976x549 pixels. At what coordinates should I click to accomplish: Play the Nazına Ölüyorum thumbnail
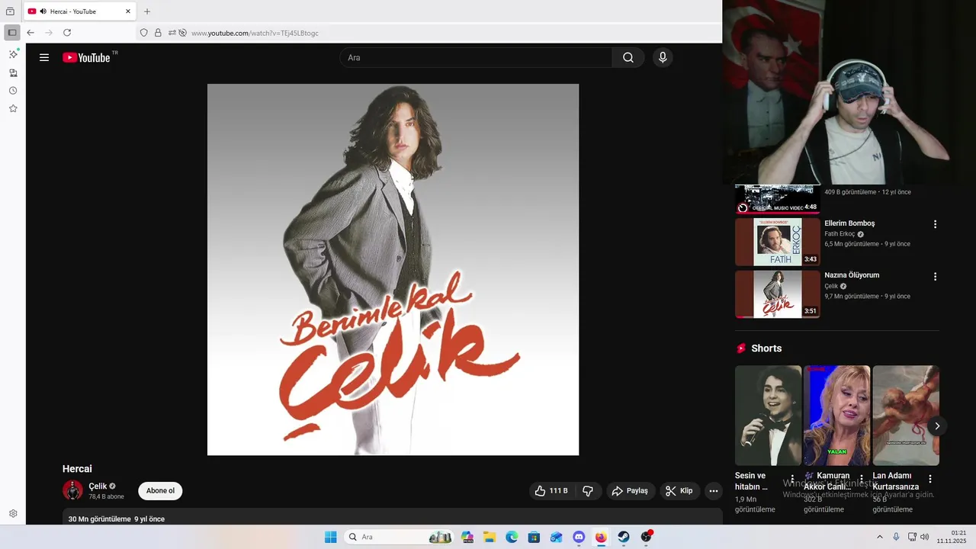pos(778,294)
